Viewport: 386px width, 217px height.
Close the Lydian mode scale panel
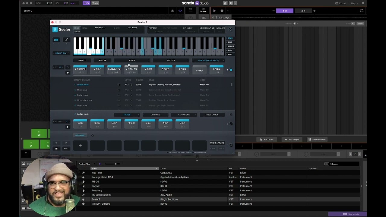[231, 115]
